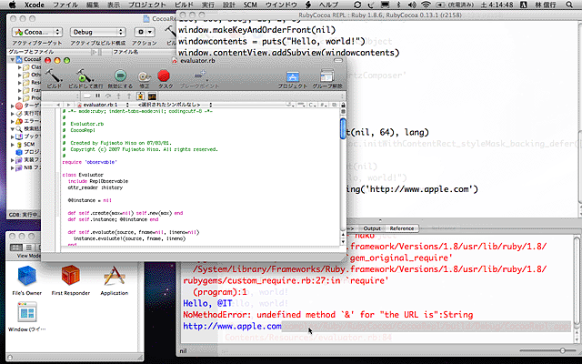Click the Build hammer icon in evaluator.rb window
Screen dimensions: 582x364
pos(54,76)
